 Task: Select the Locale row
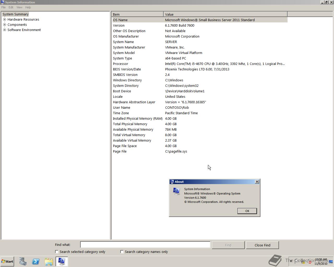point(200,96)
